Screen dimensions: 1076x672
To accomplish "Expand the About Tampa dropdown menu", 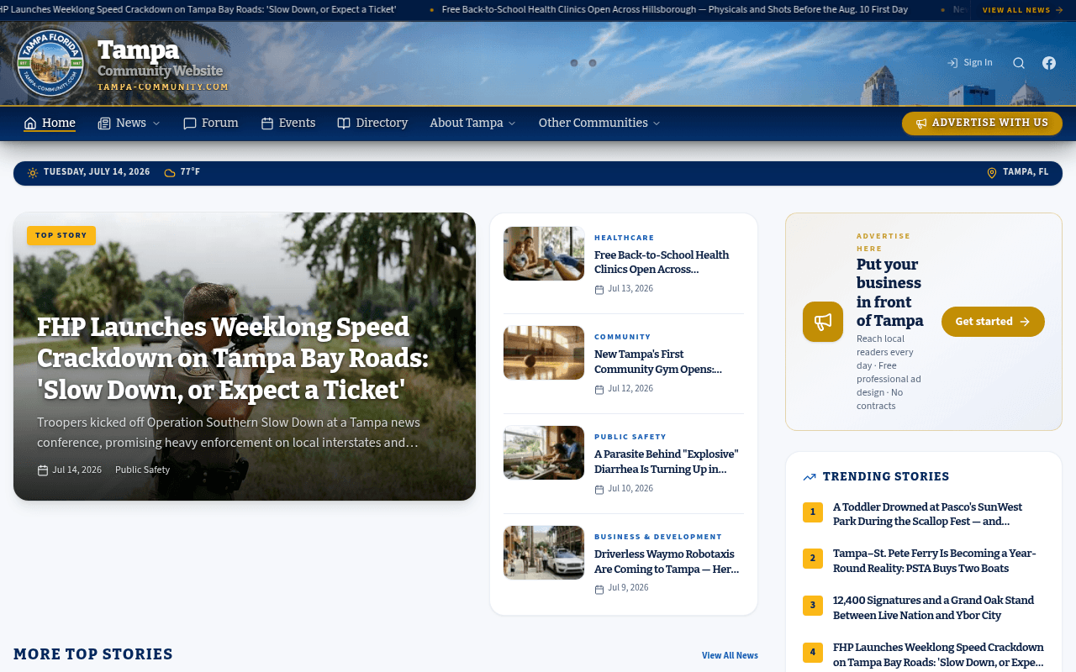I will [472, 123].
